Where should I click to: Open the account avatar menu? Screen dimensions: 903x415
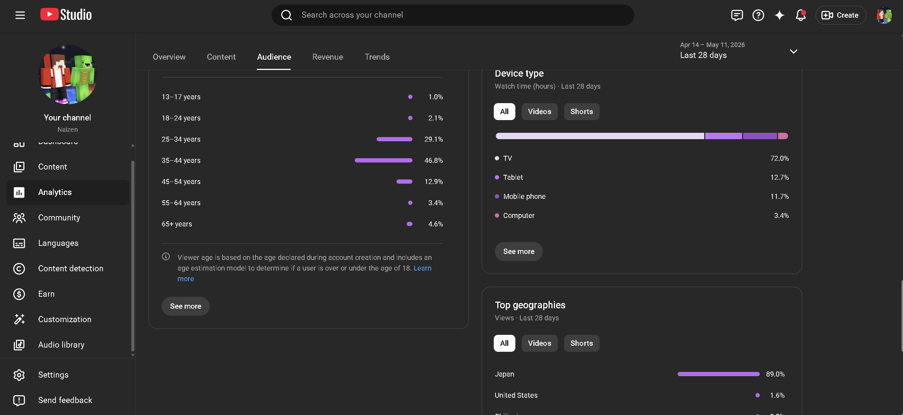[x=884, y=15]
